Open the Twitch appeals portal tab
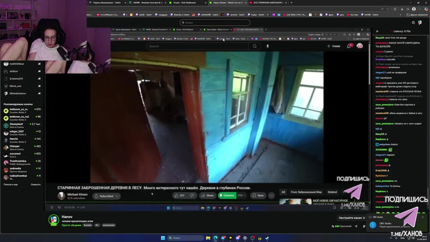The height and width of the screenshot is (242, 430). 107,3
